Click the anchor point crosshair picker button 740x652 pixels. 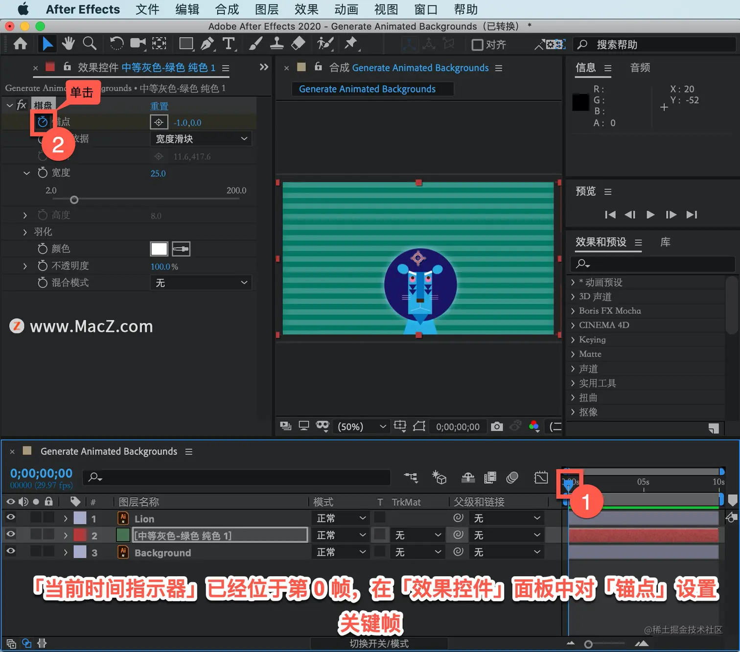(x=159, y=122)
